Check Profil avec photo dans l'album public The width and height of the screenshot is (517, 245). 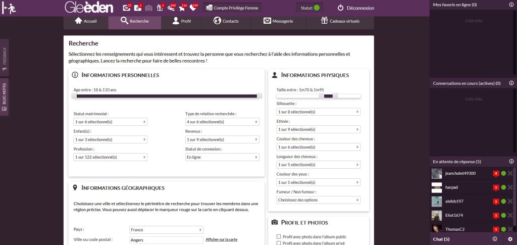pyautogui.click(x=279, y=236)
